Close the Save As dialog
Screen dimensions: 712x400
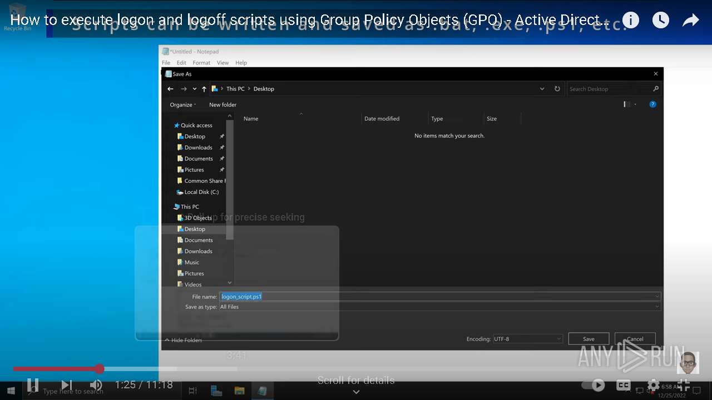tap(656, 74)
